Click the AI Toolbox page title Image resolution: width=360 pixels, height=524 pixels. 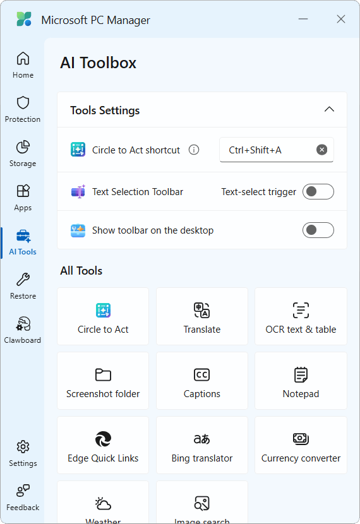click(99, 63)
